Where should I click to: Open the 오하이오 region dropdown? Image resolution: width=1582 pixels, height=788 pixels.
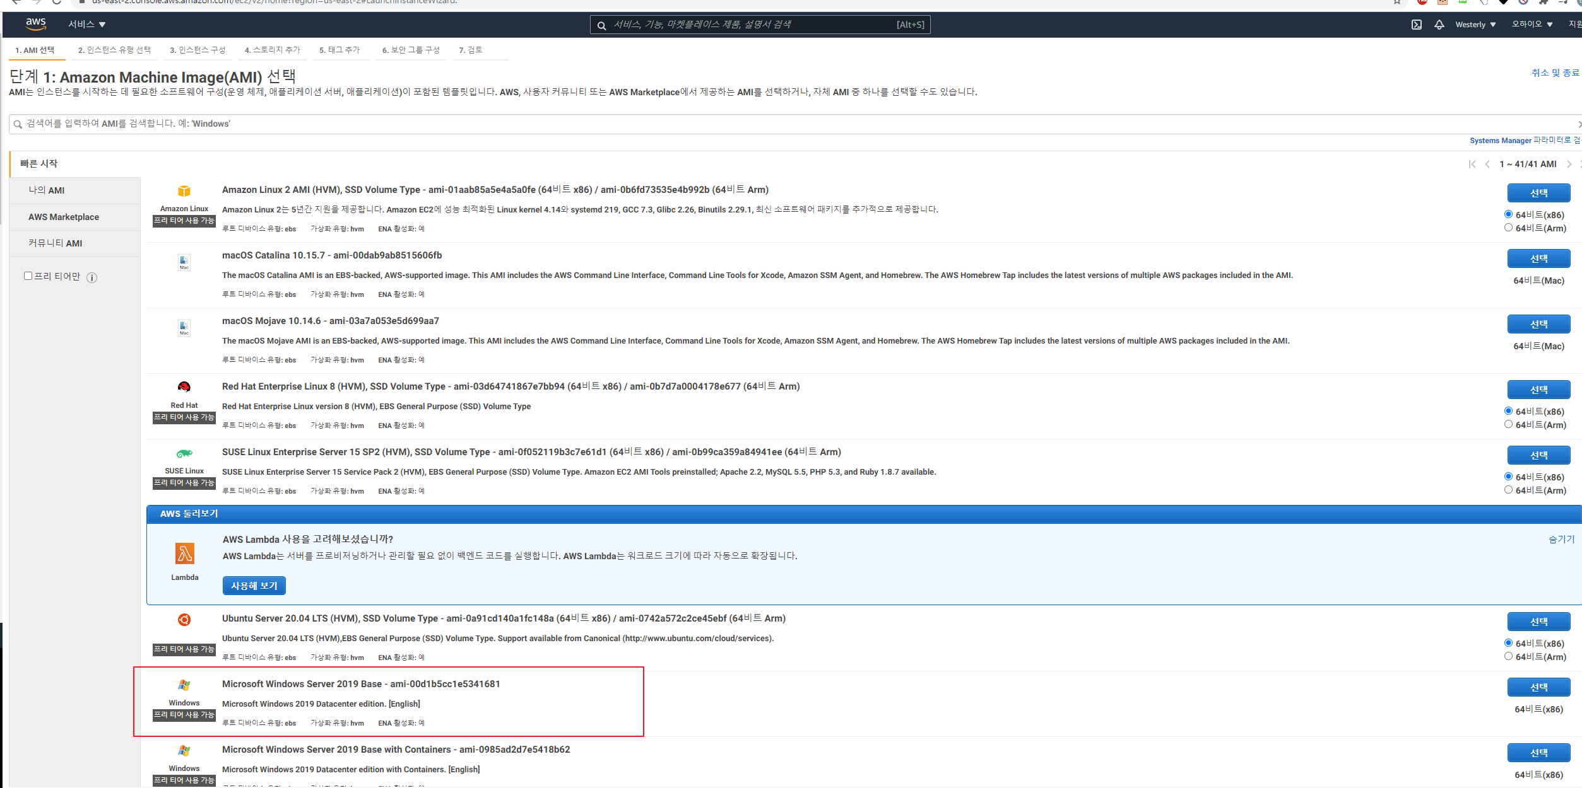[x=1532, y=25]
